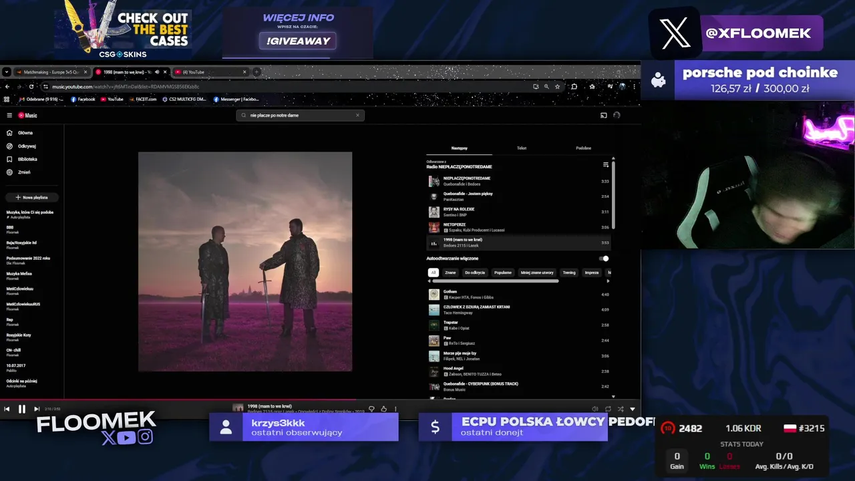Select the All filter chip
This screenshot has height=481, width=855.
(x=433, y=273)
